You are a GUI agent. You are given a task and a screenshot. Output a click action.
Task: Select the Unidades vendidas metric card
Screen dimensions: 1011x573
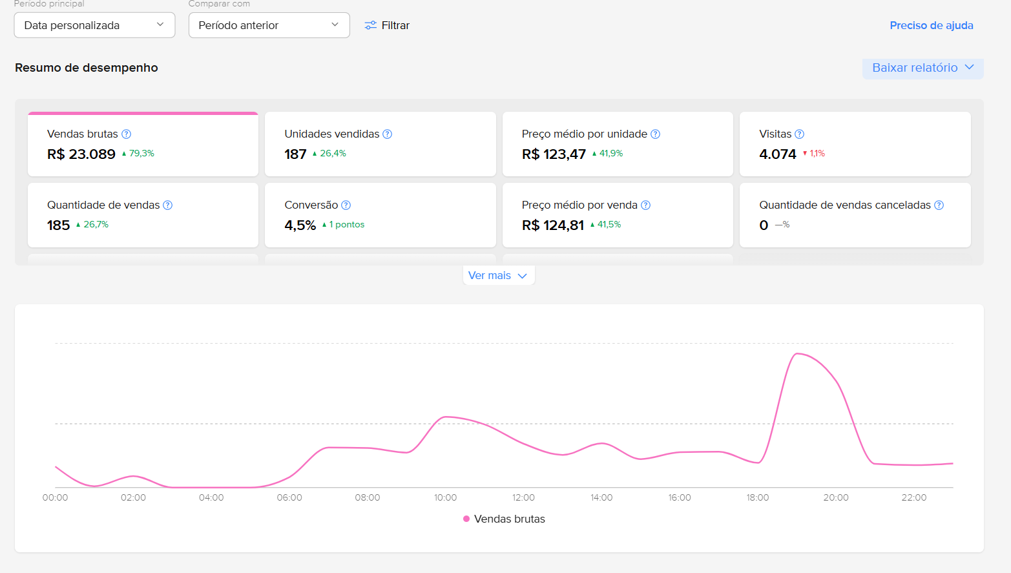pos(380,144)
